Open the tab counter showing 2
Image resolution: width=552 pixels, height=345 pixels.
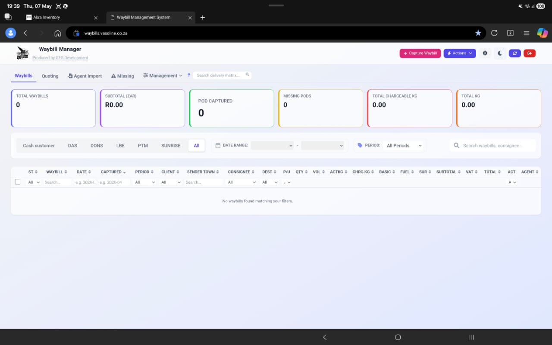(x=510, y=33)
